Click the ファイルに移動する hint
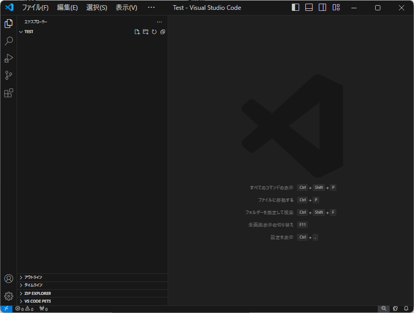Screen dimensions: 414x313 [x=276, y=200]
